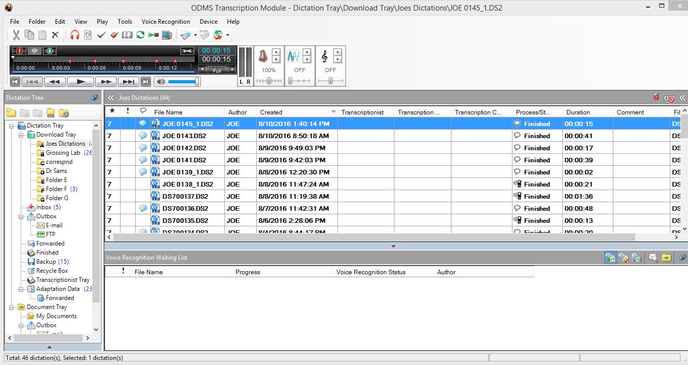Click the green info indicator in player
The image size is (688, 365).
click(x=49, y=51)
